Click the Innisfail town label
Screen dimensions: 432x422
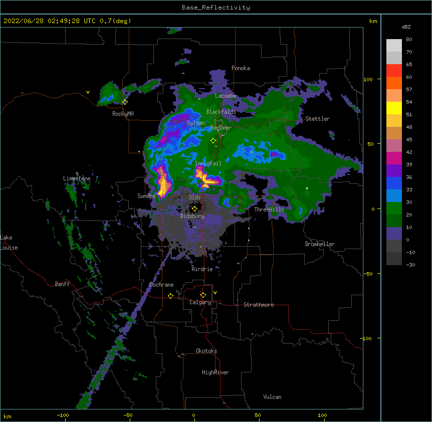pyautogui.click(x=208, y=163)
